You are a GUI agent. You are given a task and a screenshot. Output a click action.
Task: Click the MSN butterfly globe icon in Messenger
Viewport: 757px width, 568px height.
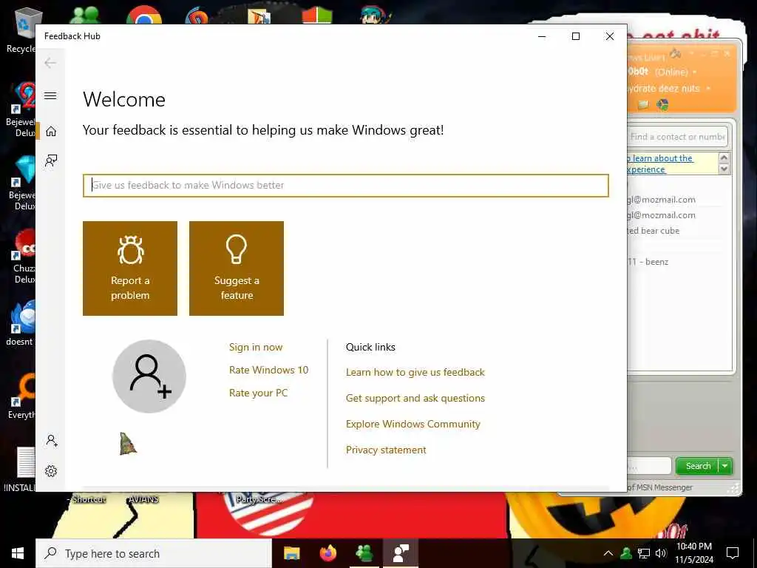pos(663,104)
